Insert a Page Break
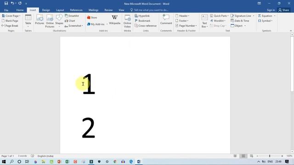 10,26
